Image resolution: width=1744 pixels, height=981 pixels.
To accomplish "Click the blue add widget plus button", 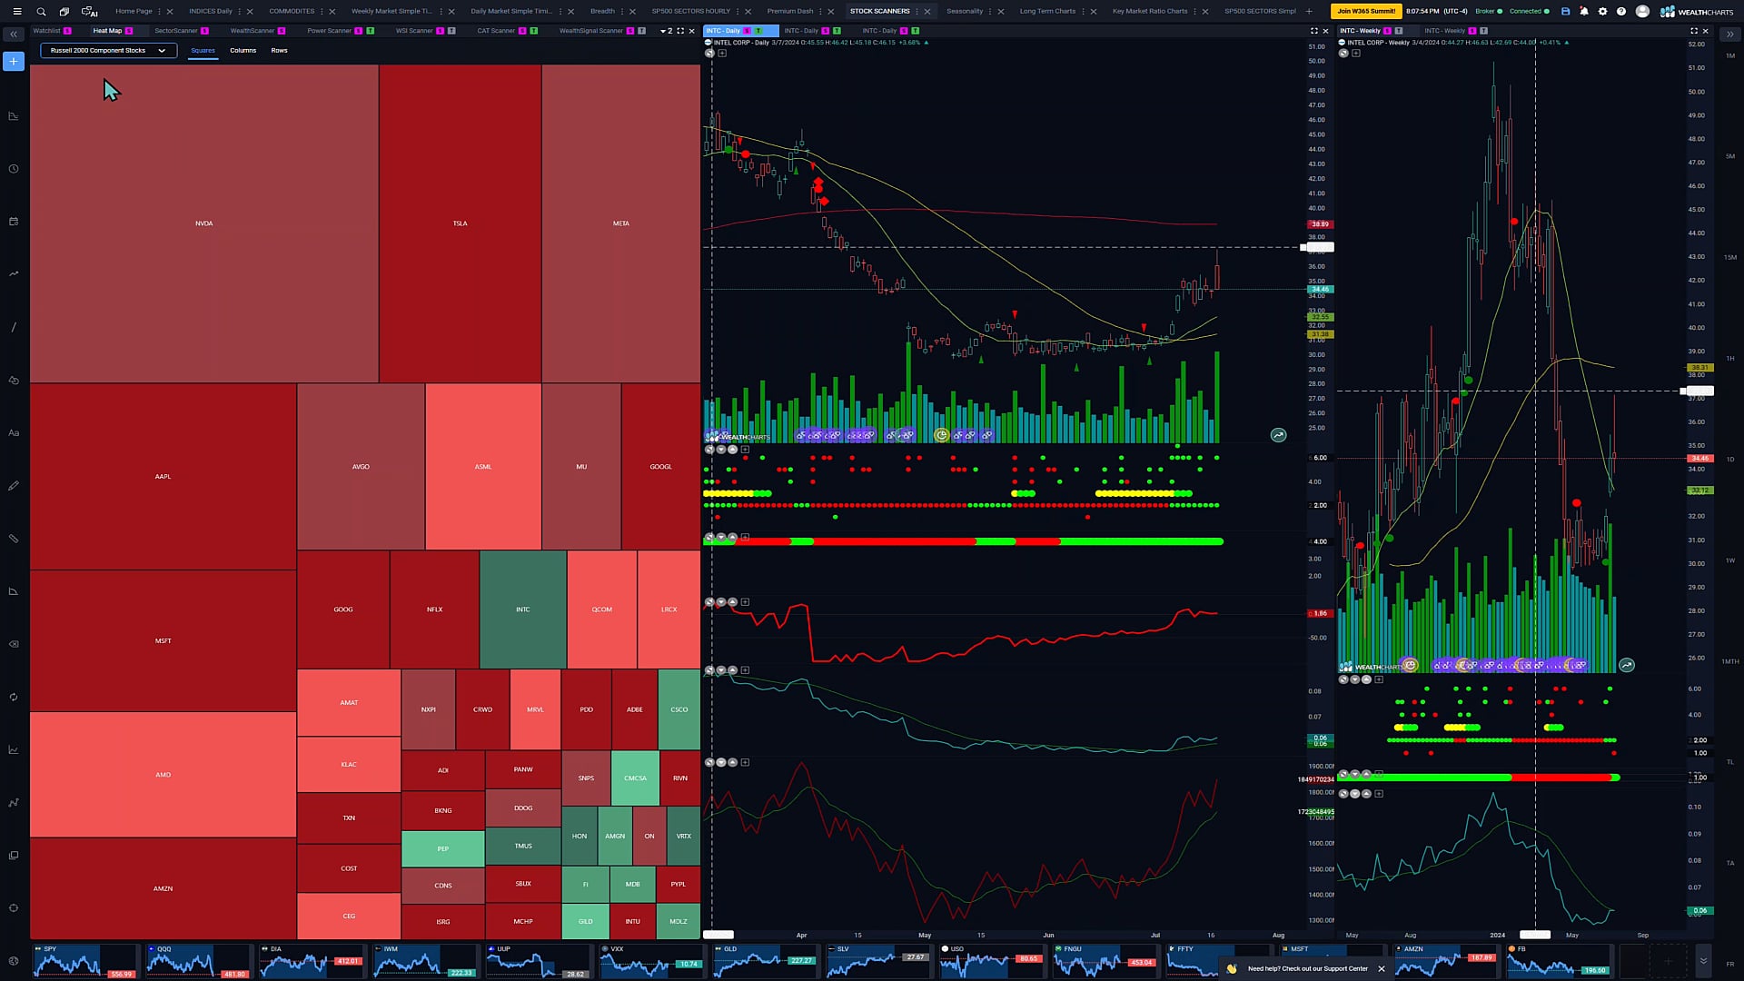I will pos(14,62).
